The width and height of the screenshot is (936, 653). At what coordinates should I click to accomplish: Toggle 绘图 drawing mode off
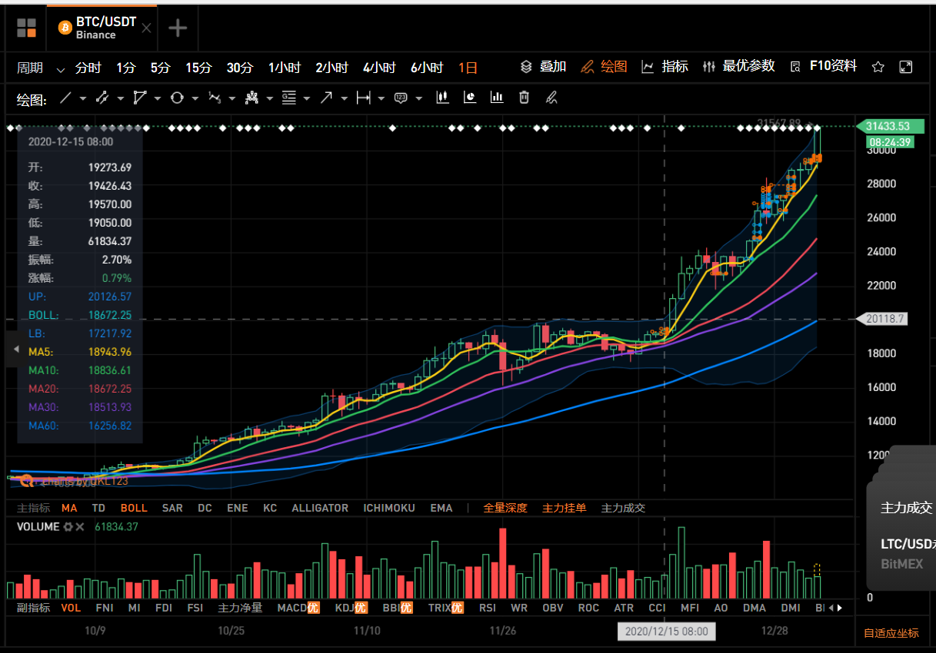click(612, 66)
